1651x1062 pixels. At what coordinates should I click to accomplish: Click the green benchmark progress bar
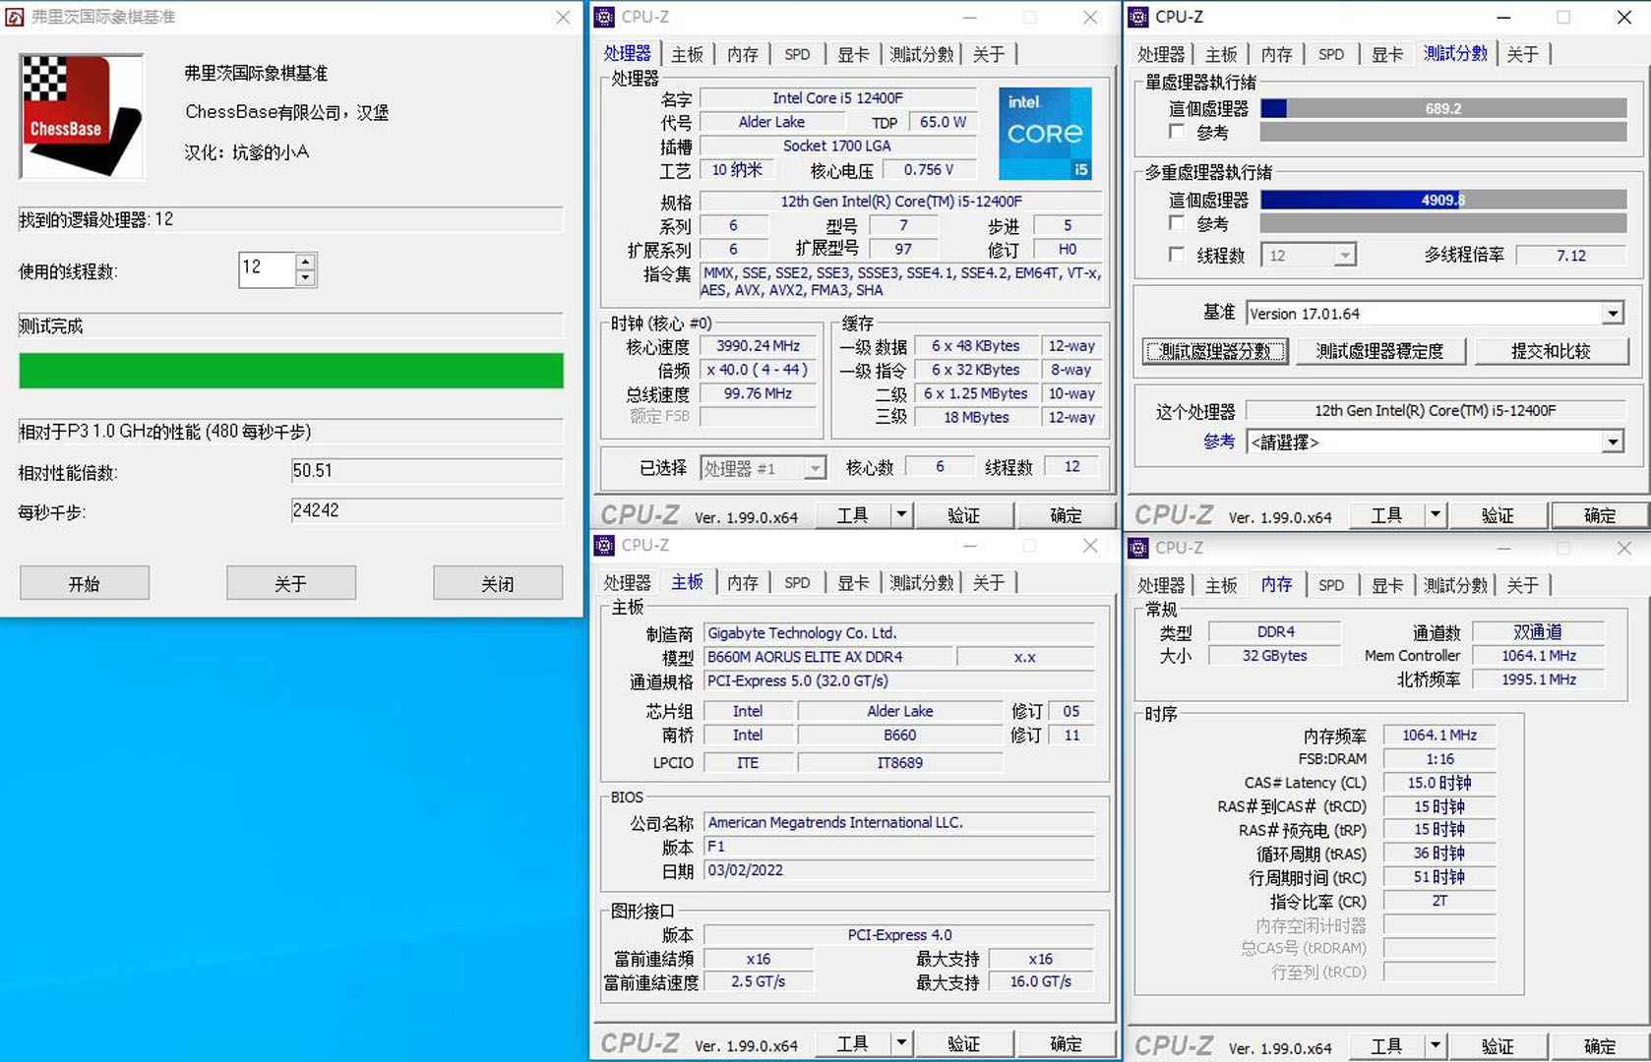coord(289,371)
